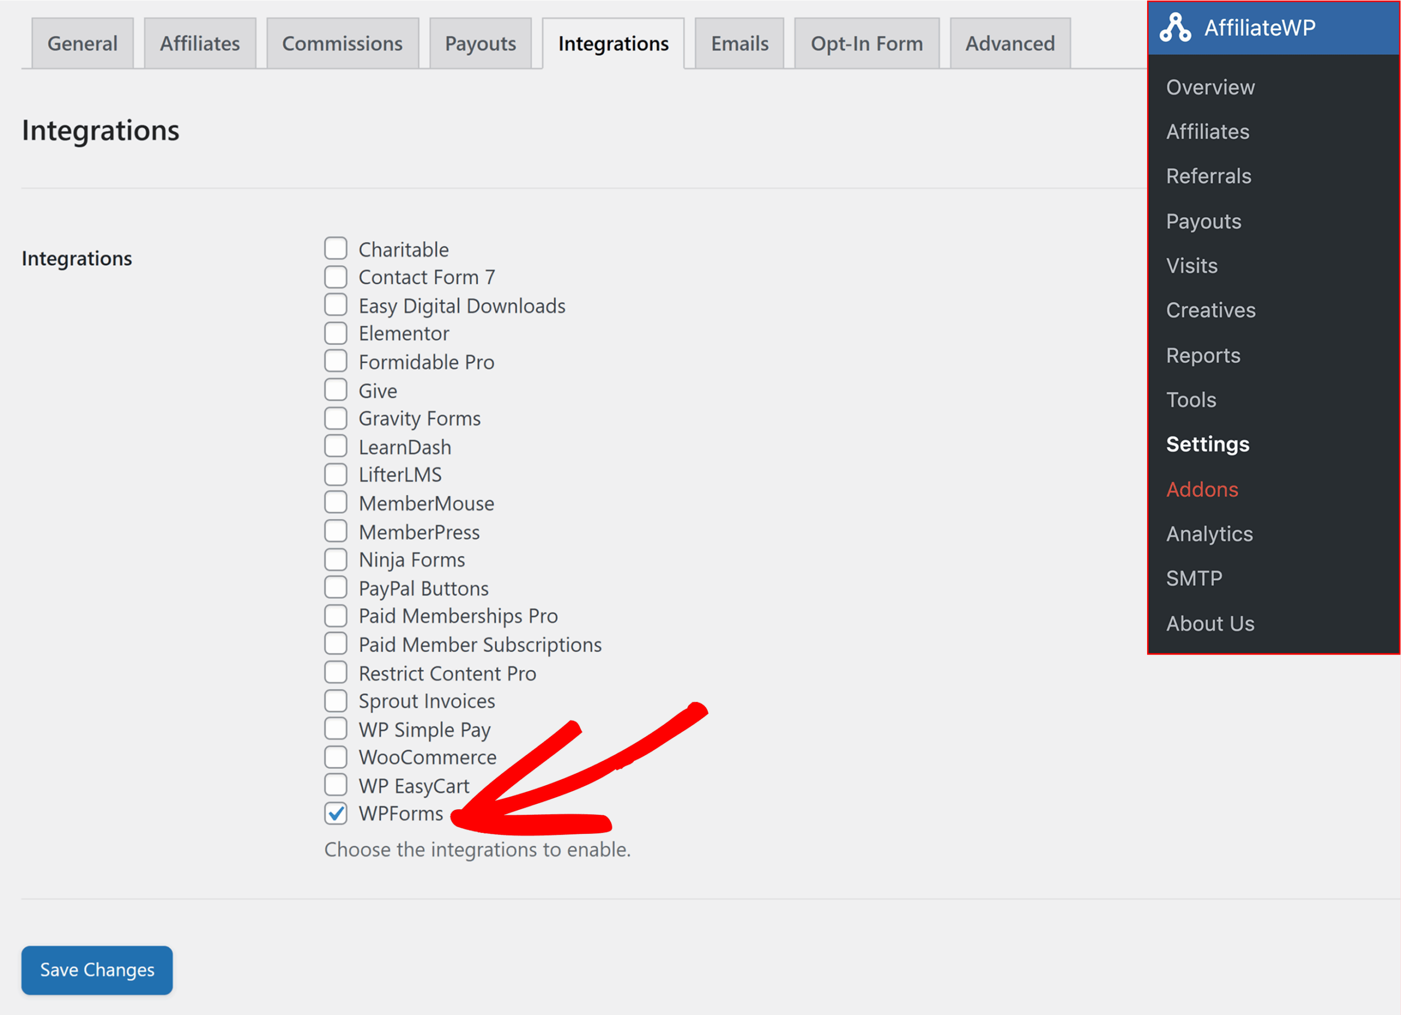This screenshot has height=1015, width=1401.
Task: Click the AffiliateWP logo icon
Action: click(x=1174, y=28)
